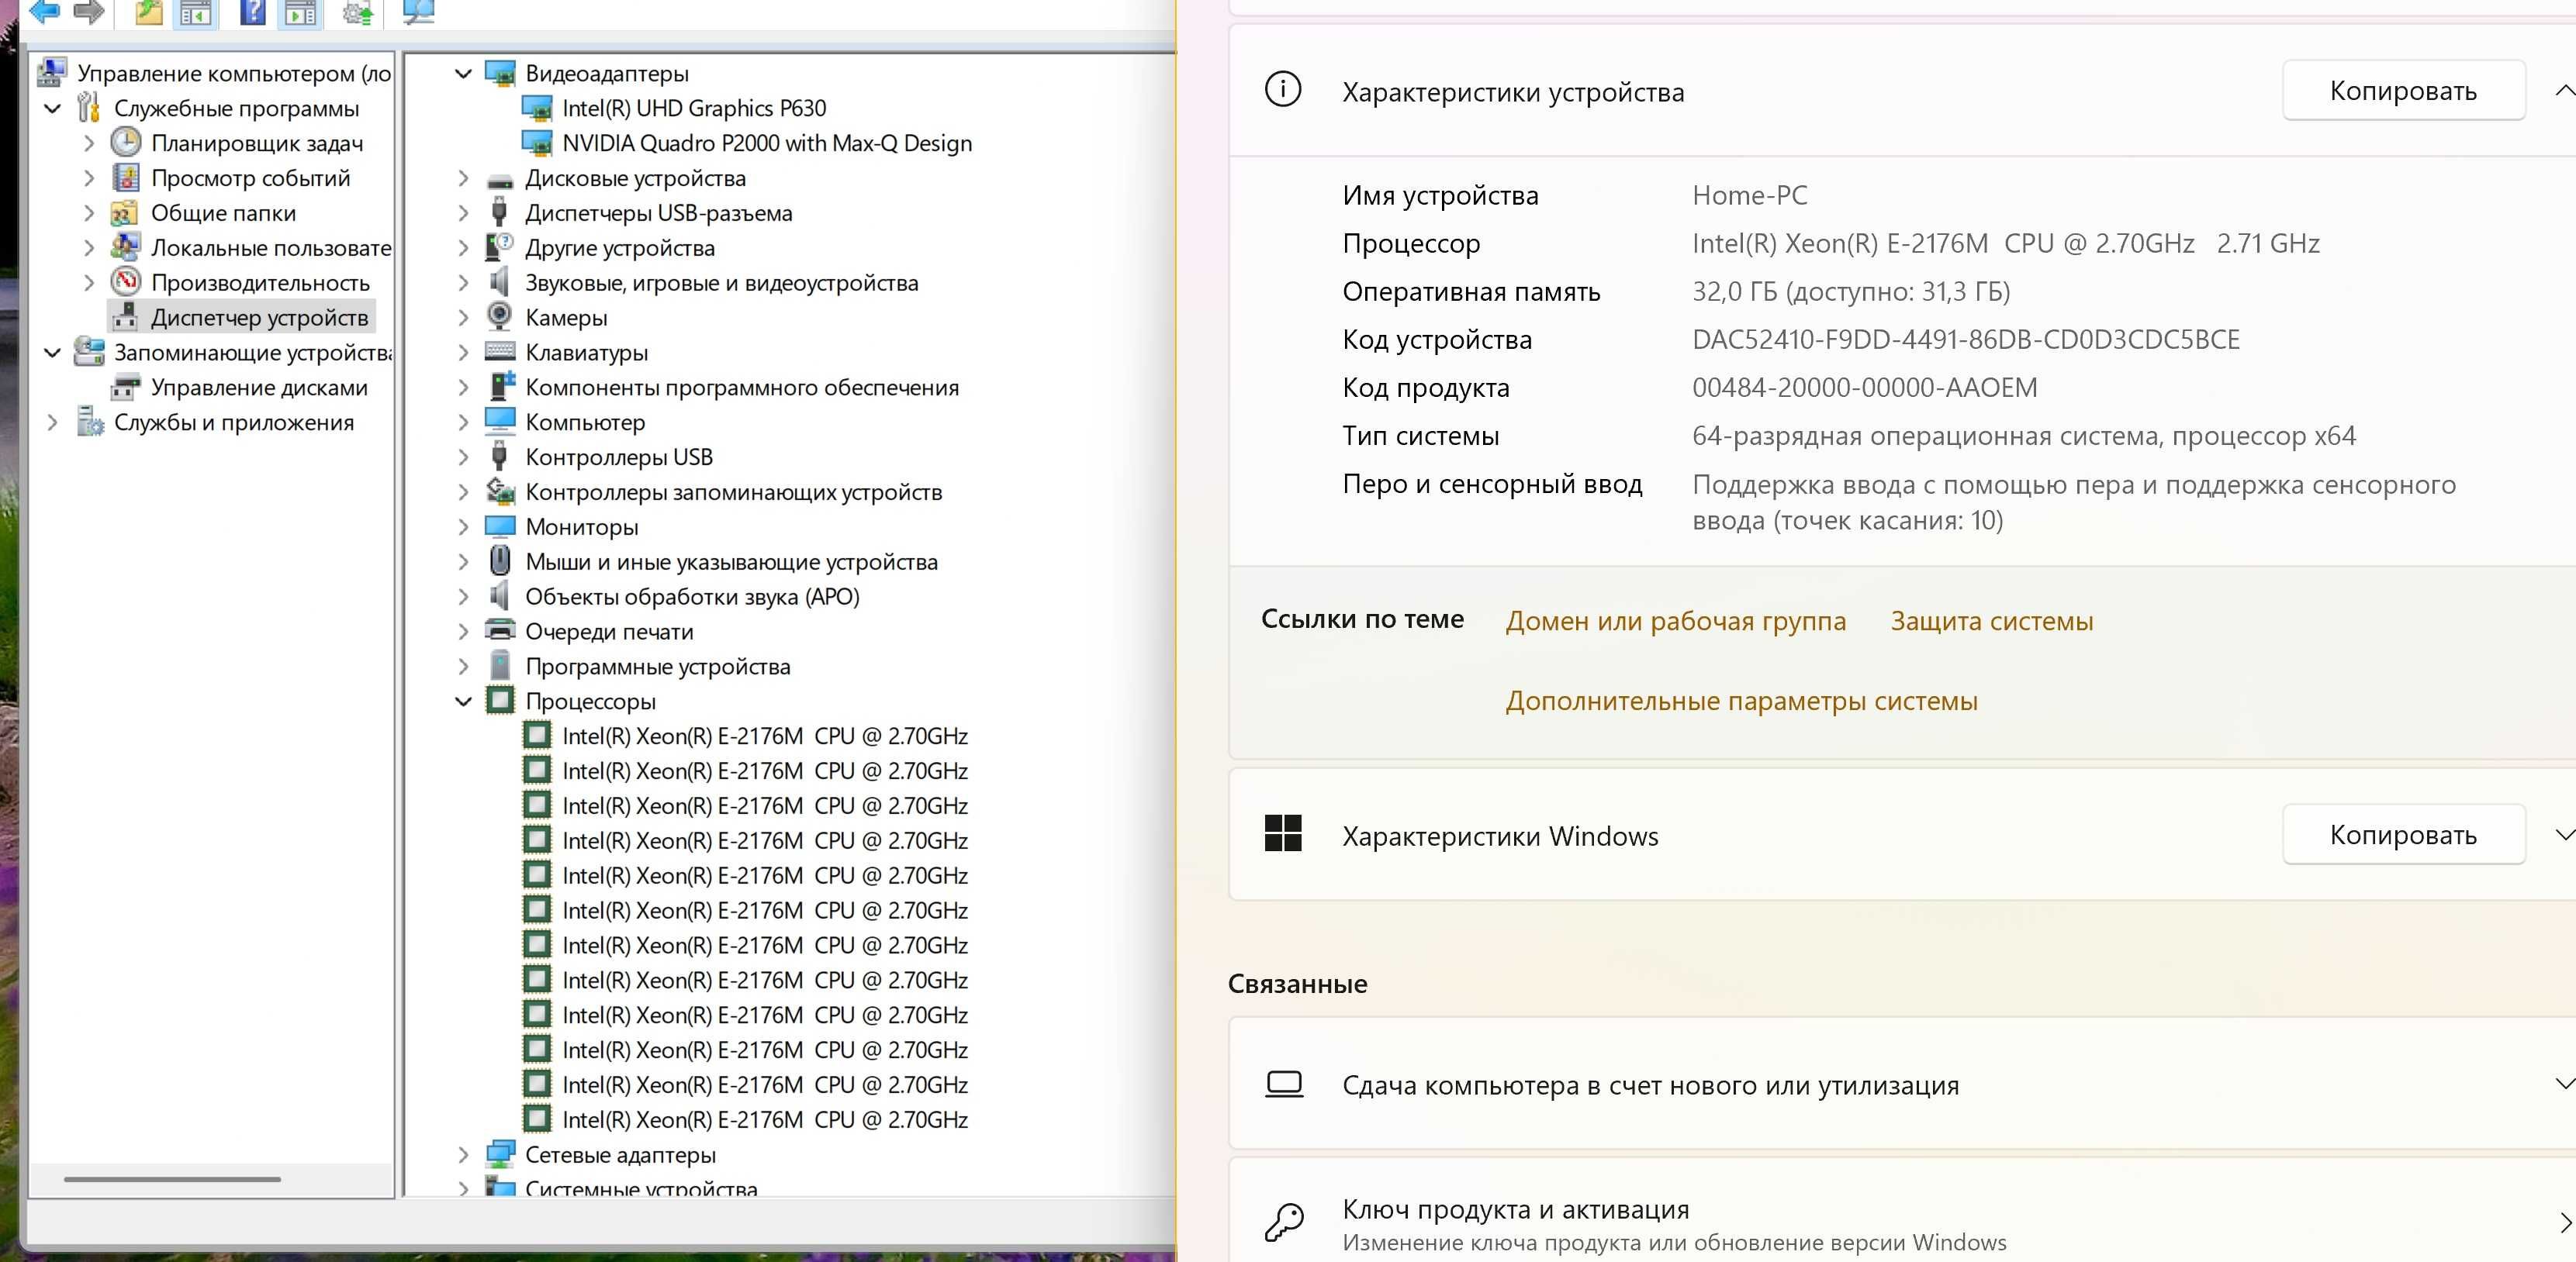The image size is (2576, 1262).
Task: Click Update driver gear toolbar icon
Action: [358, 12]
